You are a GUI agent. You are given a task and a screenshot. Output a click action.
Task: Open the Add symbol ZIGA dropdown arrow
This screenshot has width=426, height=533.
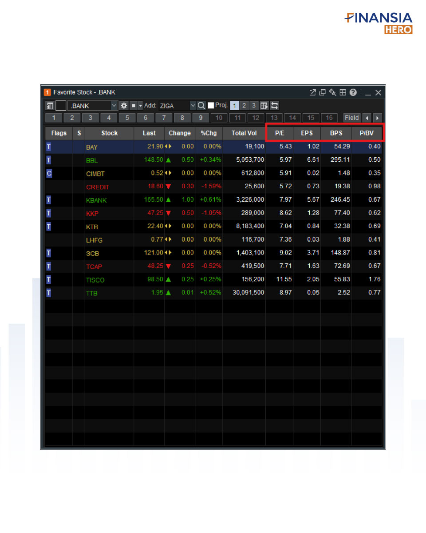pyautogui.click(x=193, y=106)
